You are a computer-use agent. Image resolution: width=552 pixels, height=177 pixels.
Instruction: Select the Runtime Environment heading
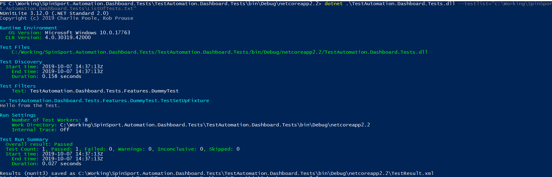[29, 28]
